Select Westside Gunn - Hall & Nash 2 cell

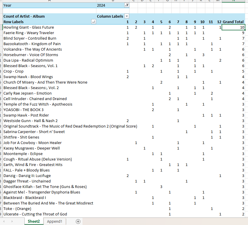pyautogui.click(x=49, y=121)
